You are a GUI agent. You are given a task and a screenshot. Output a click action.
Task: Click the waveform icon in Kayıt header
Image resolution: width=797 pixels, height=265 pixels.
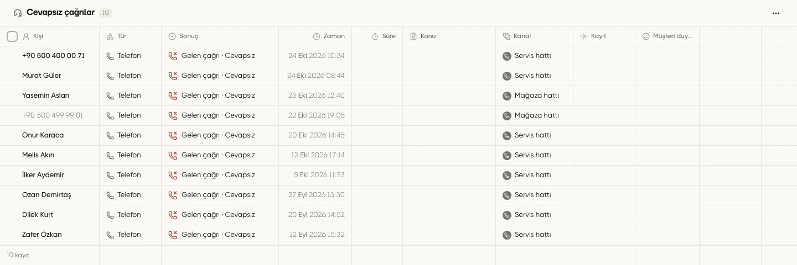(x=583, y=36)
